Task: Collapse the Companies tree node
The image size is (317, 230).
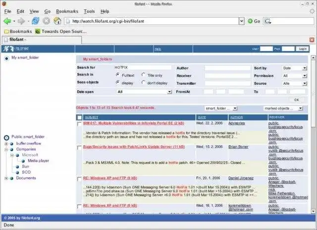Action: pos(6,150)
